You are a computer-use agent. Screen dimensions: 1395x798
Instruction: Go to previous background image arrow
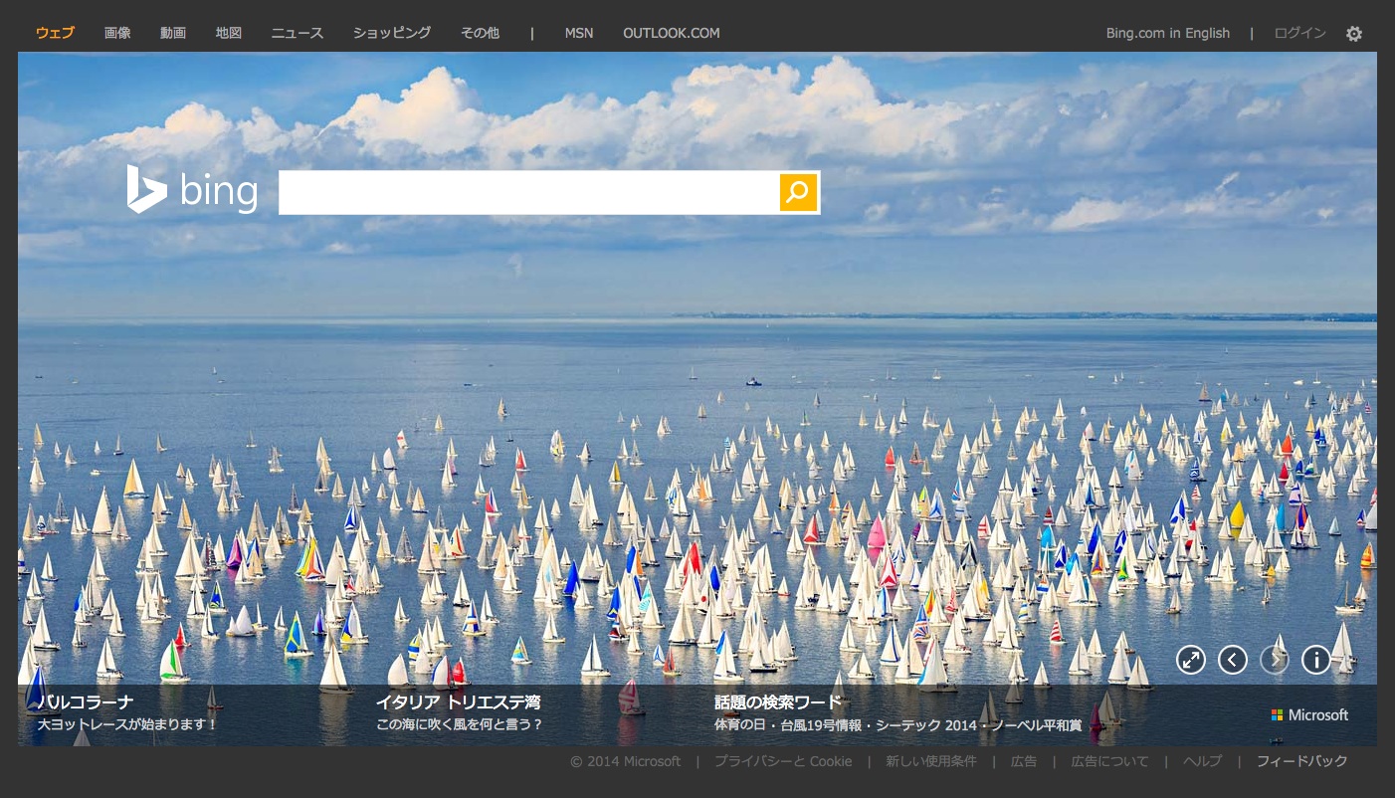click(1233, 660)
